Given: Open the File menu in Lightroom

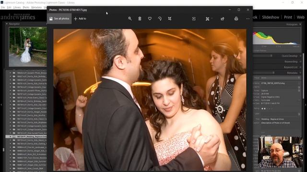Looking at the screenshot, I should coord(3,8).
